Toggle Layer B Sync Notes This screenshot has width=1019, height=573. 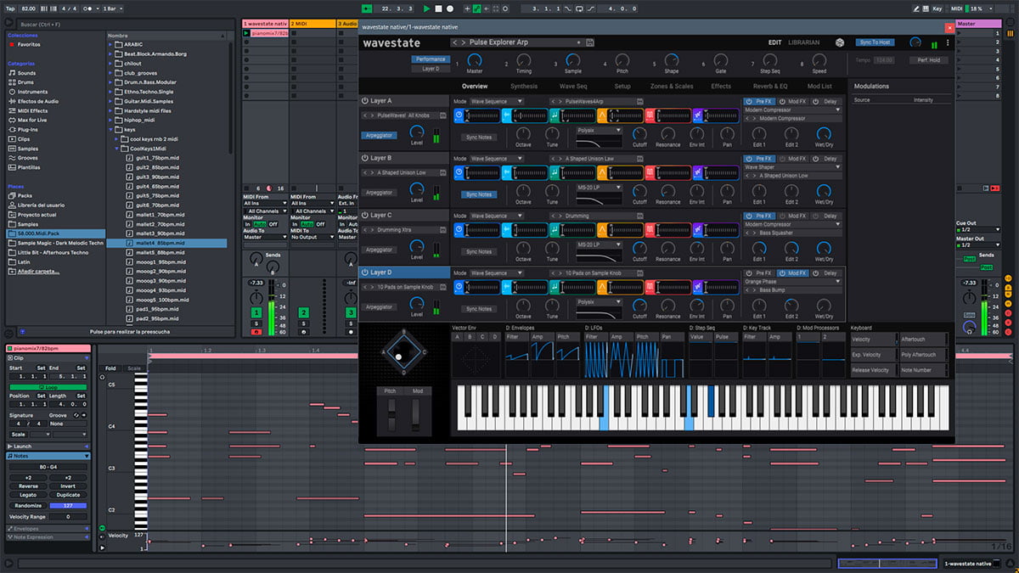coord(479,194)
